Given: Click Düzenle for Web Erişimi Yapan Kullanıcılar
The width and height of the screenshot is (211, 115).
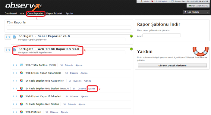Looking at the screenshot, I should tap(74, 73).
